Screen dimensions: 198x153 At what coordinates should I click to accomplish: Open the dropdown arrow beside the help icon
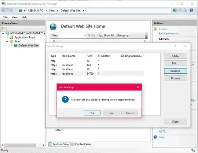pos(195,10)
